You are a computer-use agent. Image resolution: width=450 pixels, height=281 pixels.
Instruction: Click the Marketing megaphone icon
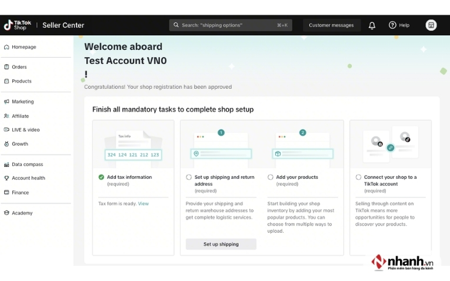pyautogui.click(x=6, y=102)
